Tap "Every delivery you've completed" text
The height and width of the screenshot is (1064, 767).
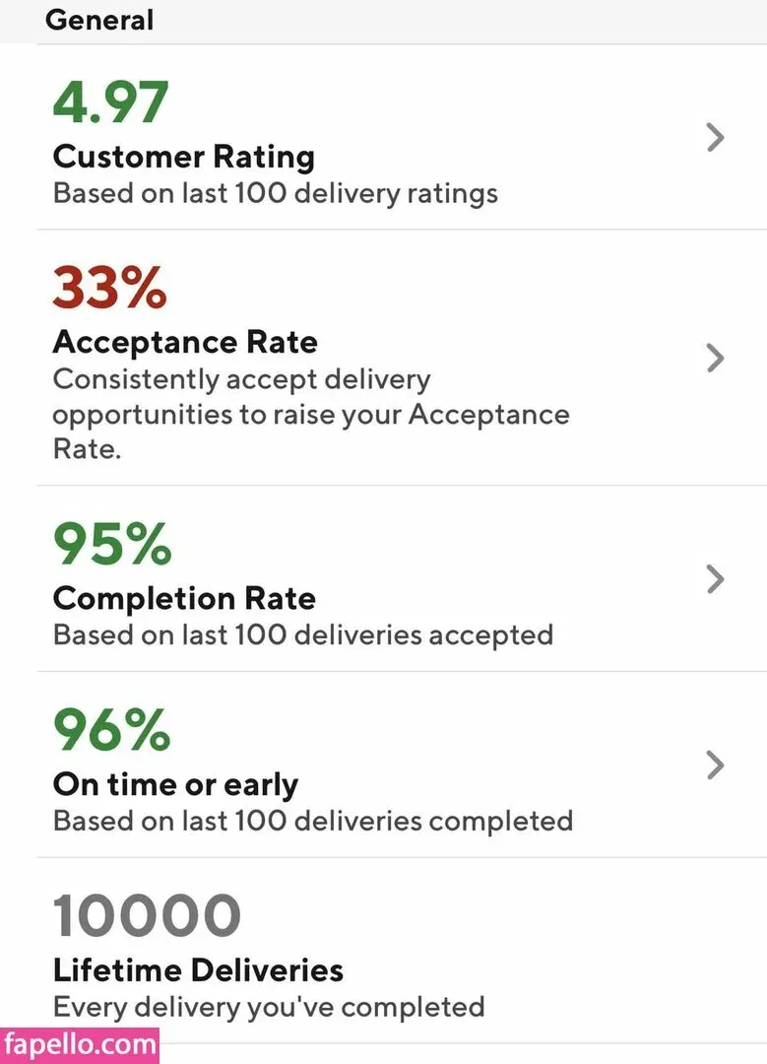coord(268,1007)
